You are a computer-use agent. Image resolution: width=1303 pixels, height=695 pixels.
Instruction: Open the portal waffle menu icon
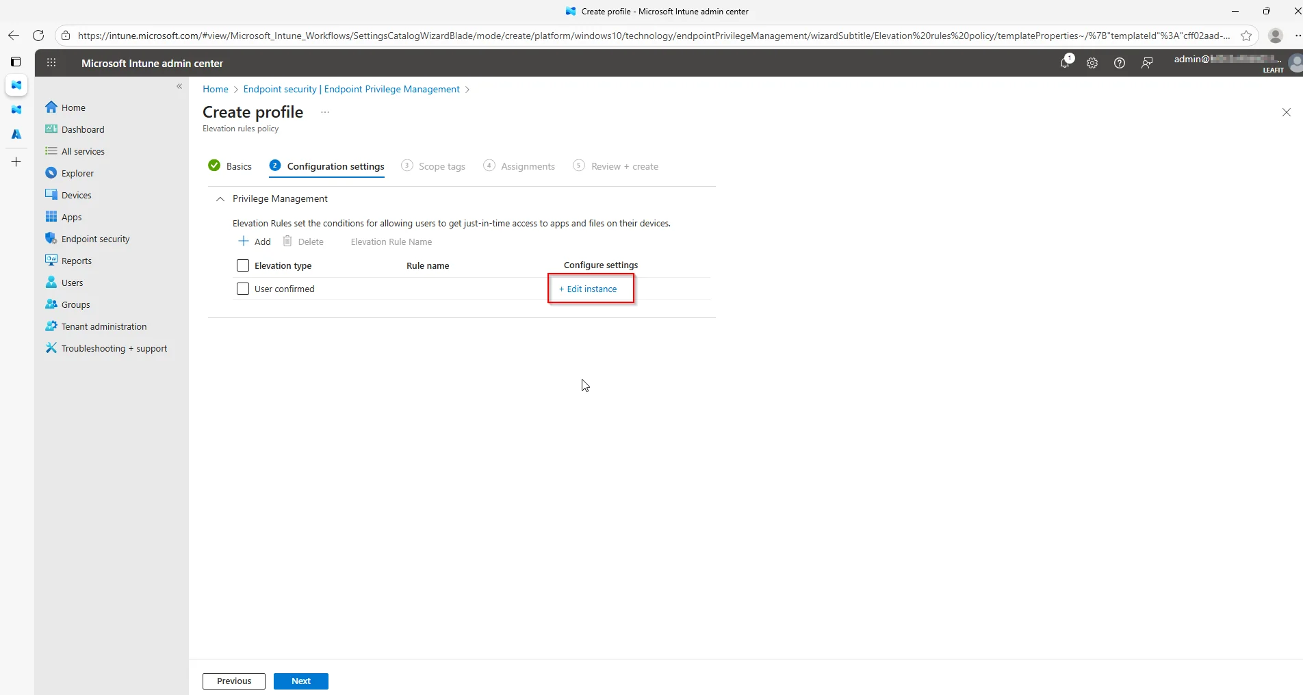51,63
